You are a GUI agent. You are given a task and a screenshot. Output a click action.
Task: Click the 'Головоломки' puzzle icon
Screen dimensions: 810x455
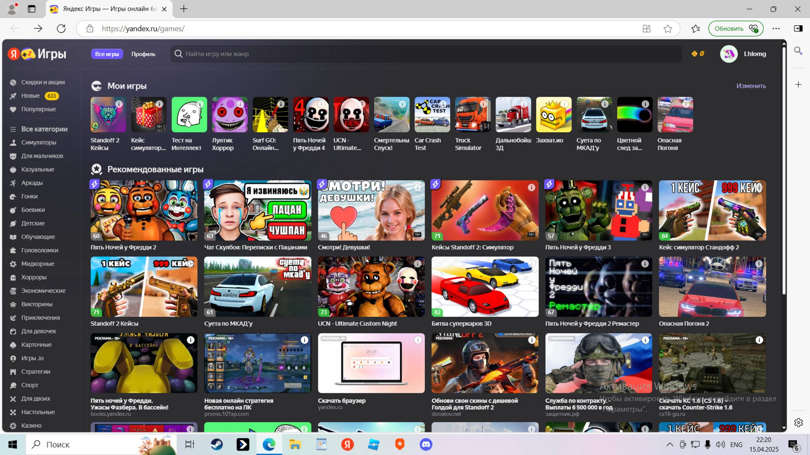(x=13, y=250)
